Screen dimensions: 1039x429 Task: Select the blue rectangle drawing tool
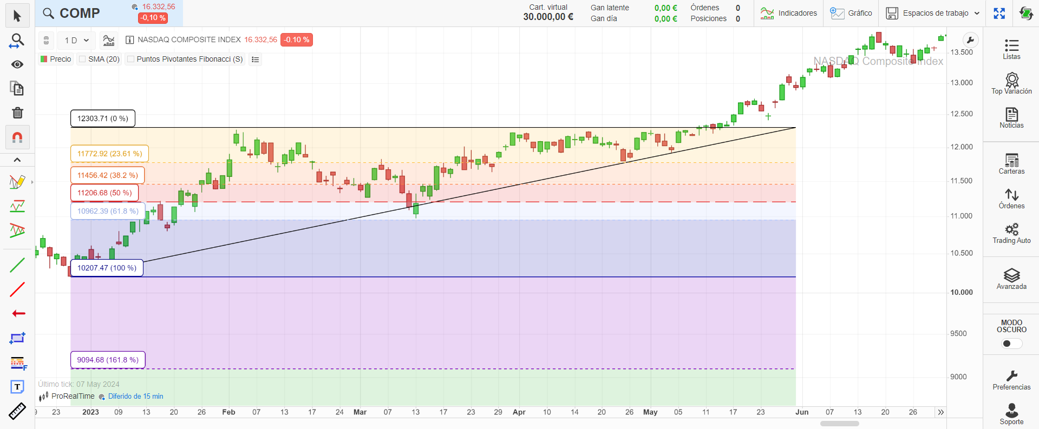(17, 338)
